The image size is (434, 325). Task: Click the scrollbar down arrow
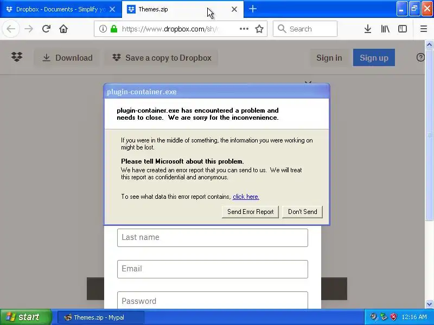click(429, 304)
